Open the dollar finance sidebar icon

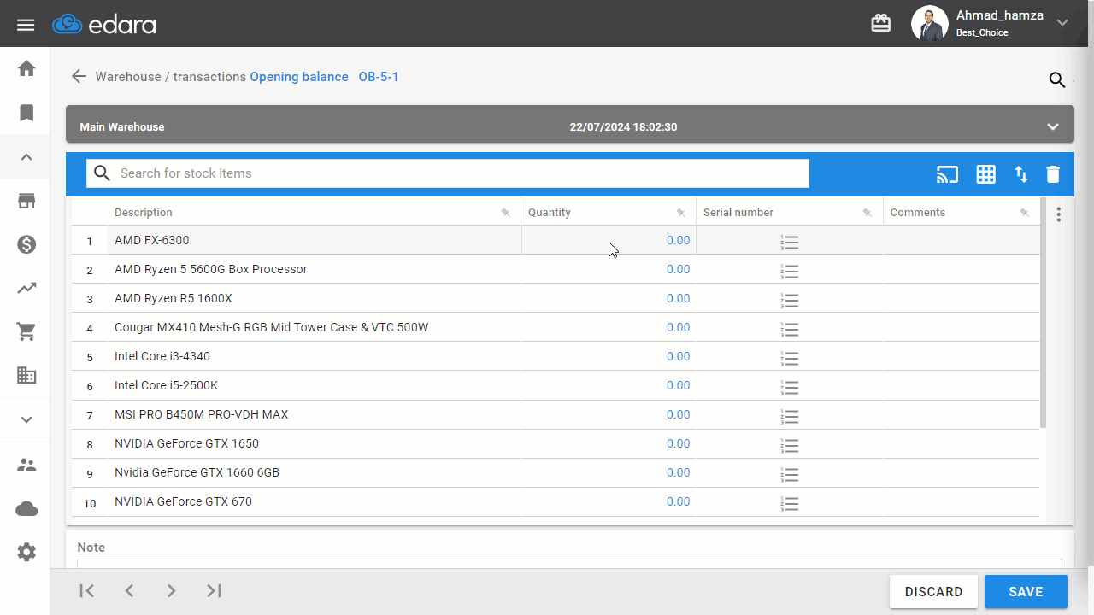pos(26,245)
